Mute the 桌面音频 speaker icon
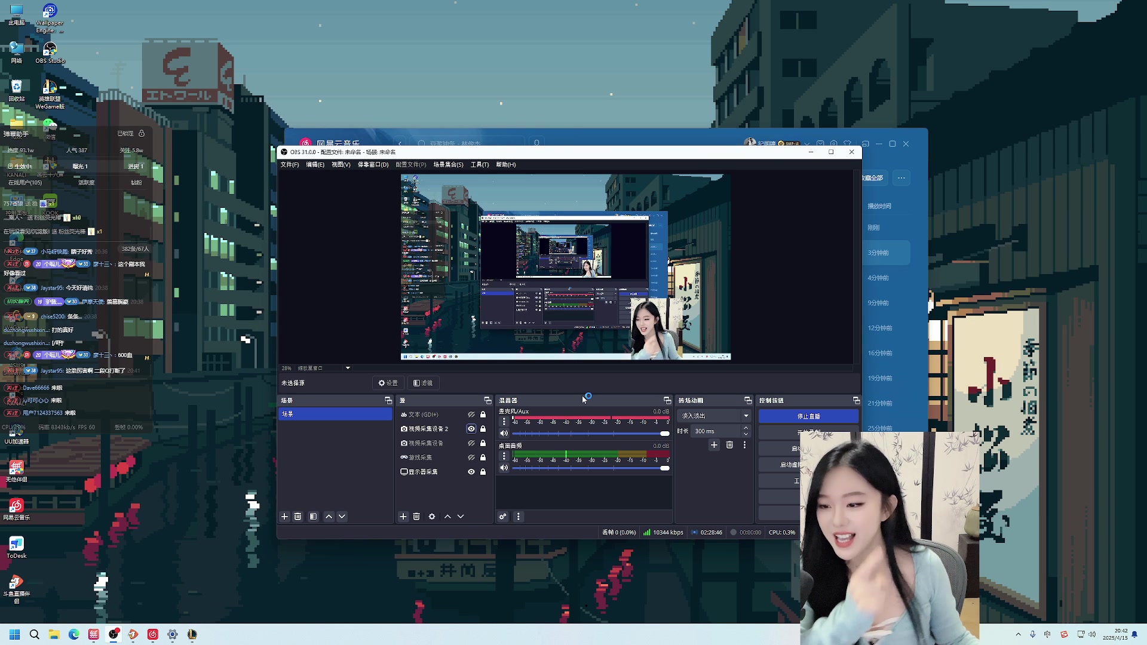Image resolution: width=1147 pixels, height=645 pixels. pyautogui.click(x=504, y=468)
